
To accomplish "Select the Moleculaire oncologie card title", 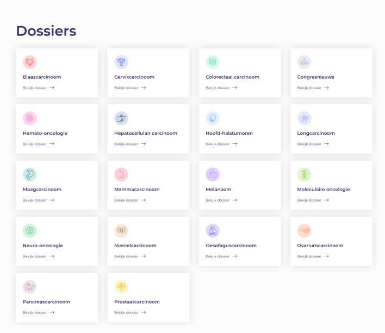I will (x=324, y=189).
